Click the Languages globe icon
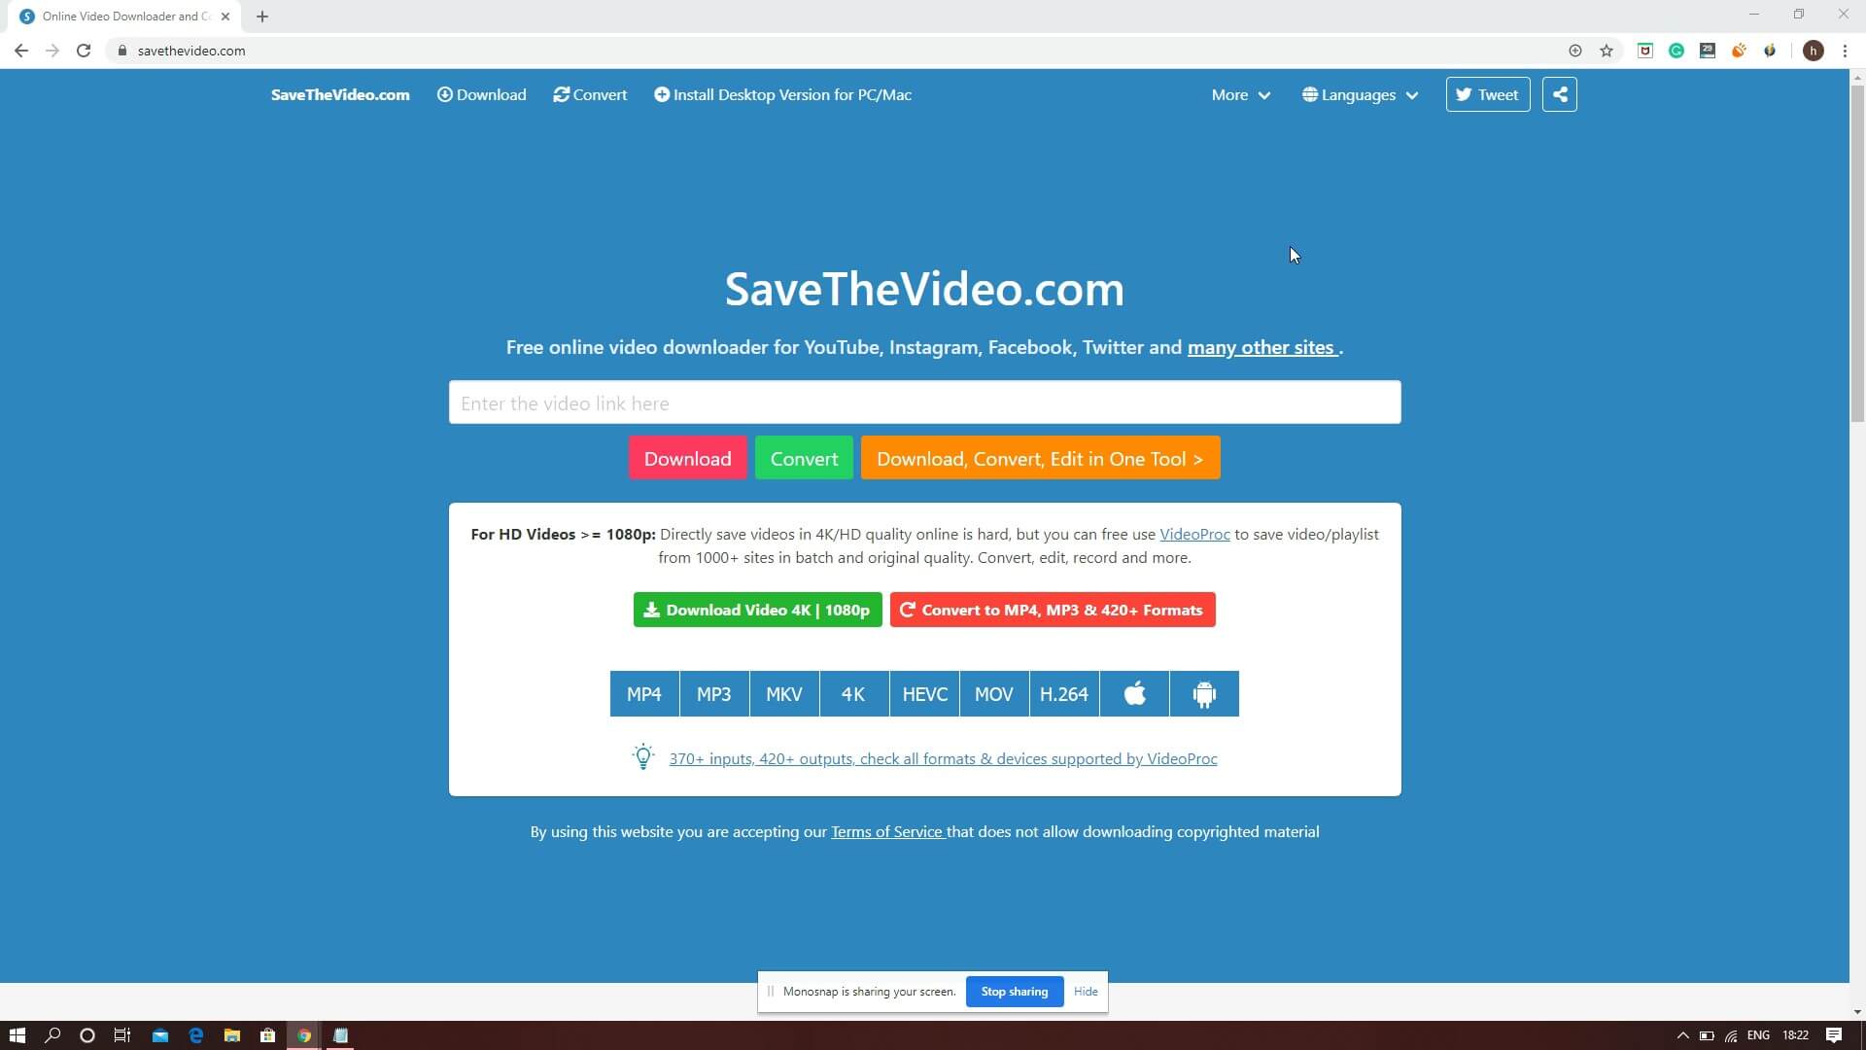Image resolution: width=1866 pixels, height=1050 pixels. 1308,93
